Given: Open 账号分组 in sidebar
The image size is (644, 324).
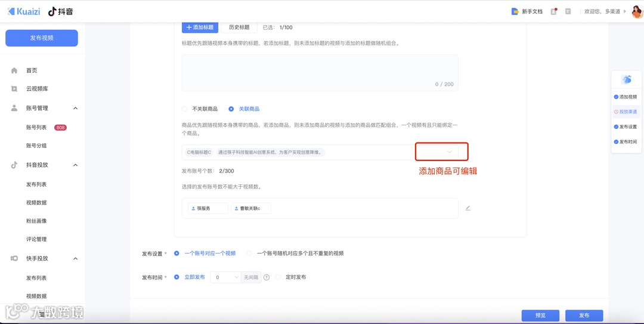Looking at the screenshot, I should (36, 146).
